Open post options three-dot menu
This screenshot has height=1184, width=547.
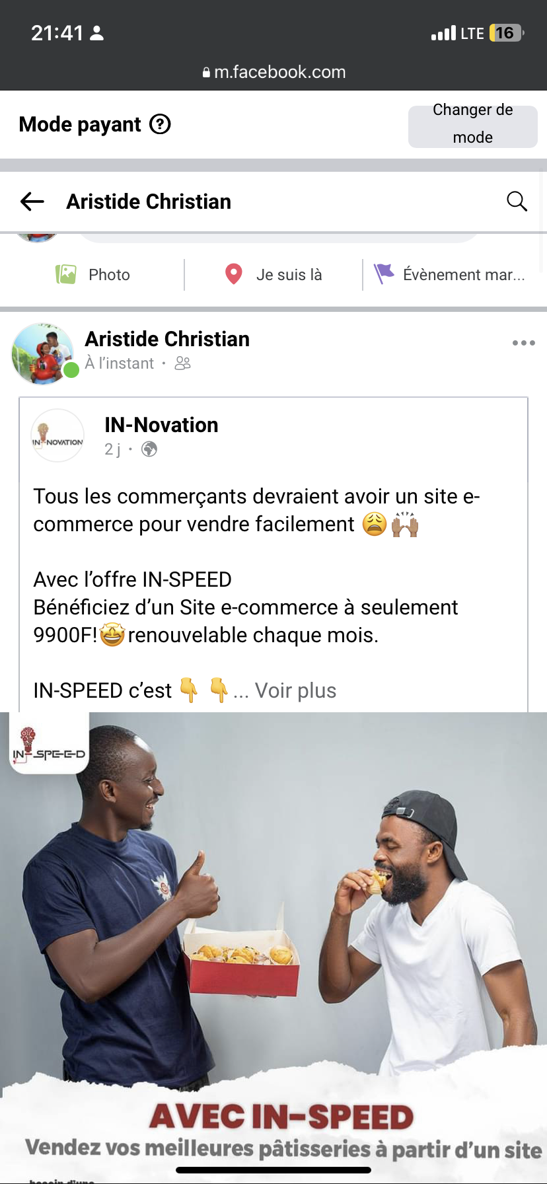523,343
